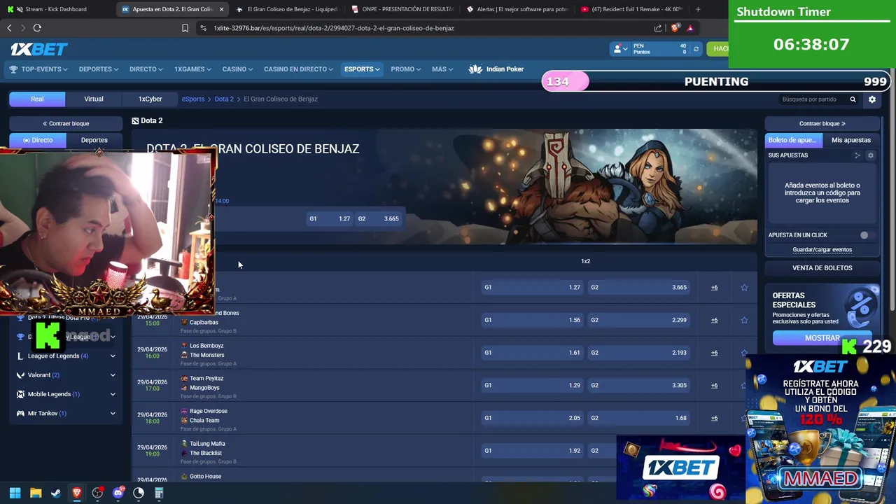The width and height of the screenshot is (896, 504).
Task: Expand the DEPORTES menu
Action: point(99,69)
